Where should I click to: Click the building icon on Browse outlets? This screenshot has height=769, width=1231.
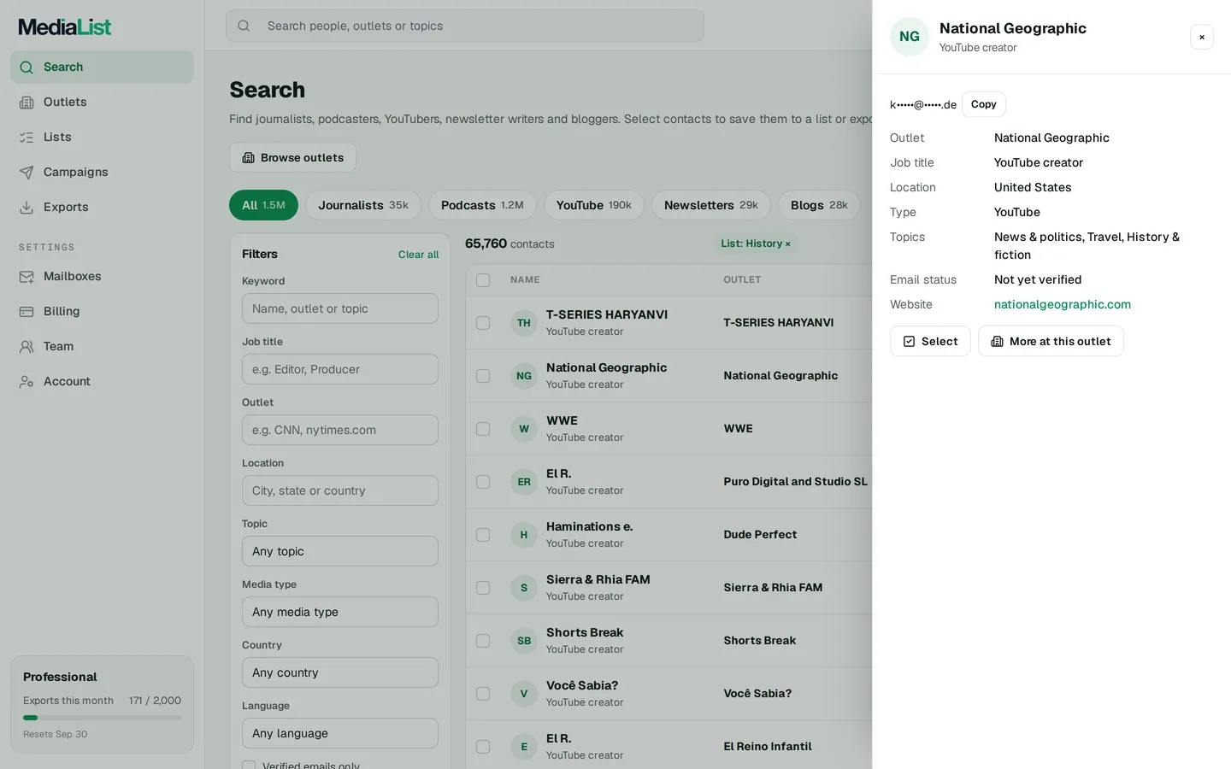point(249,157)
